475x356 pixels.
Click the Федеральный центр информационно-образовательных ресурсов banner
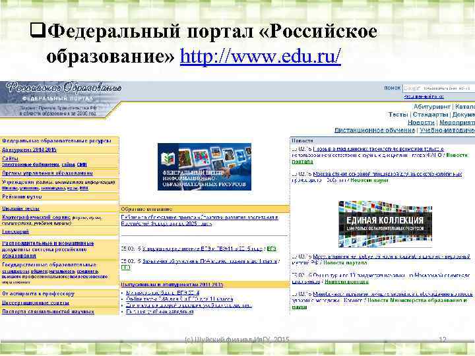205,167
